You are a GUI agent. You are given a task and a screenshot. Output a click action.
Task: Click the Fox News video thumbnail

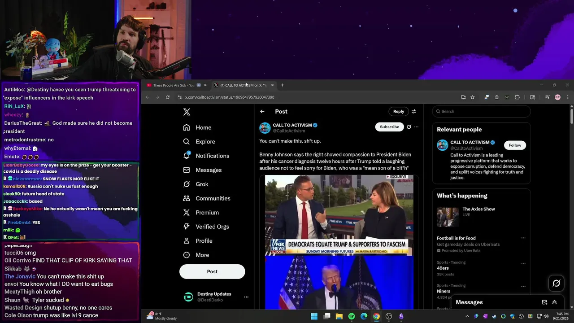[x=339, y=215]
